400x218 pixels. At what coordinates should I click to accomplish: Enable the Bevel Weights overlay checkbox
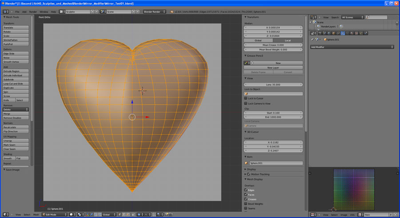246,204
